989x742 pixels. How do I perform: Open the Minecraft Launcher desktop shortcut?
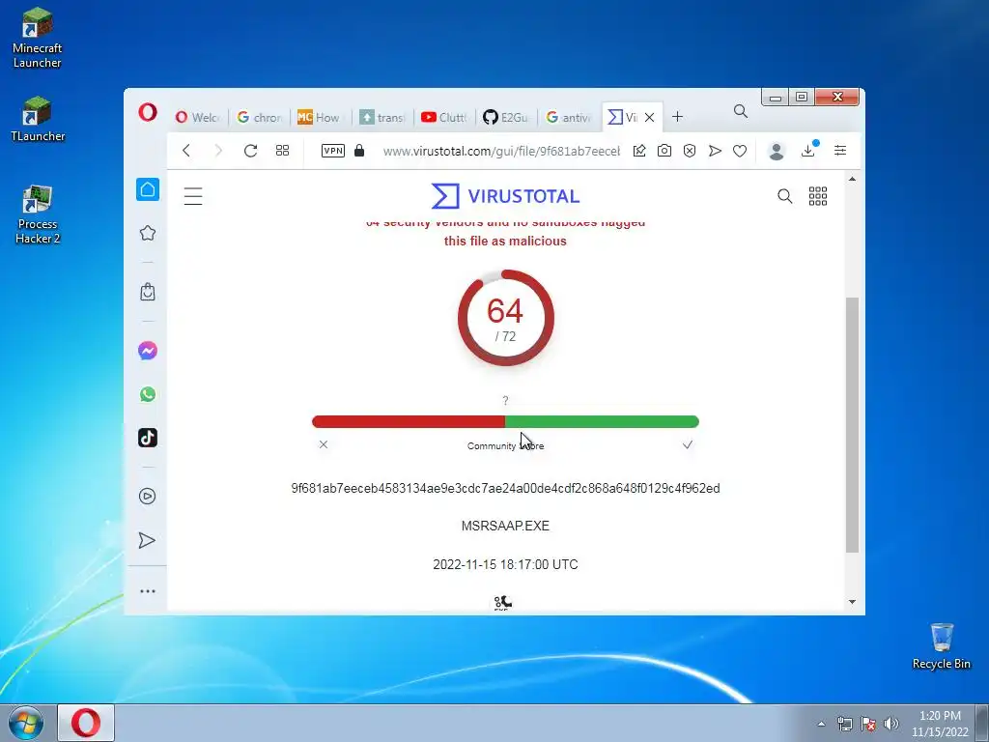tap(38, 38)
